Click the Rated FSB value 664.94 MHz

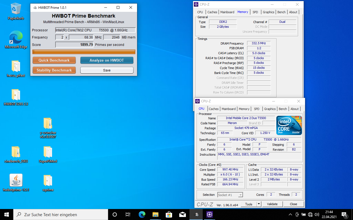point(231,185)
